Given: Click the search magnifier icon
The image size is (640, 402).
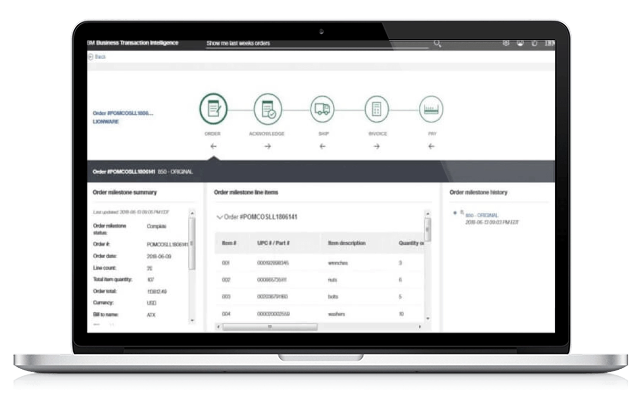Looking at the screenshot, I should 437,43.
